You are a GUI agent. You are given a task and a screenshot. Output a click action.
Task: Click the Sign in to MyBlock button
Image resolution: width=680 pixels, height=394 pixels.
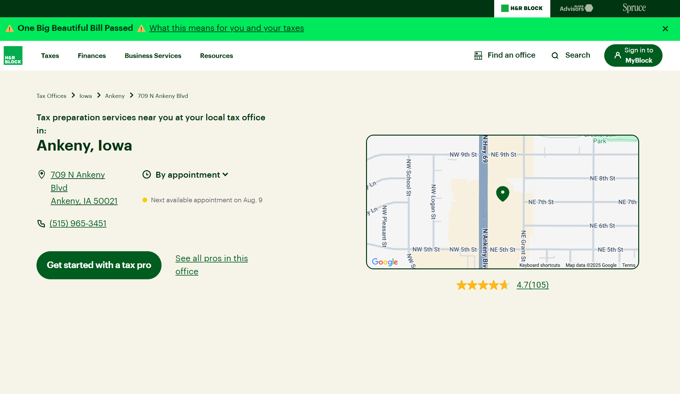tap(633, 55)
